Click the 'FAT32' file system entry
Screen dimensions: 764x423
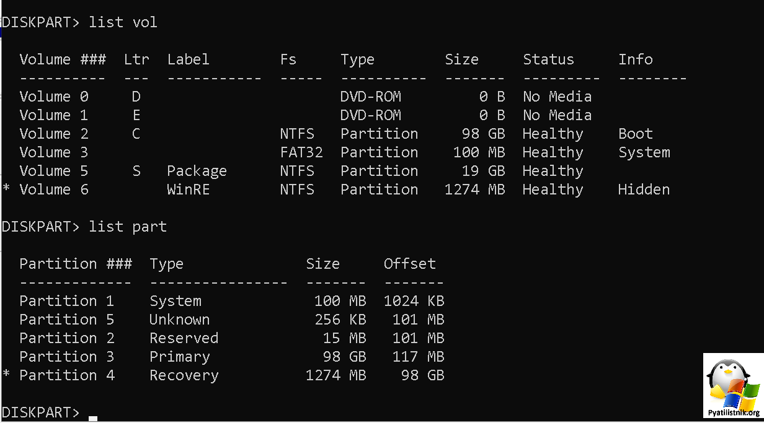(x=301, y=152)
